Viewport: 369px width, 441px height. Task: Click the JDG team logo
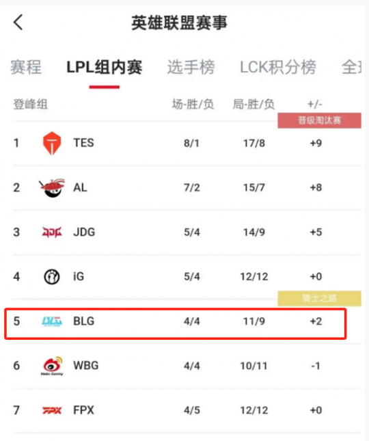tap(52, 232)
